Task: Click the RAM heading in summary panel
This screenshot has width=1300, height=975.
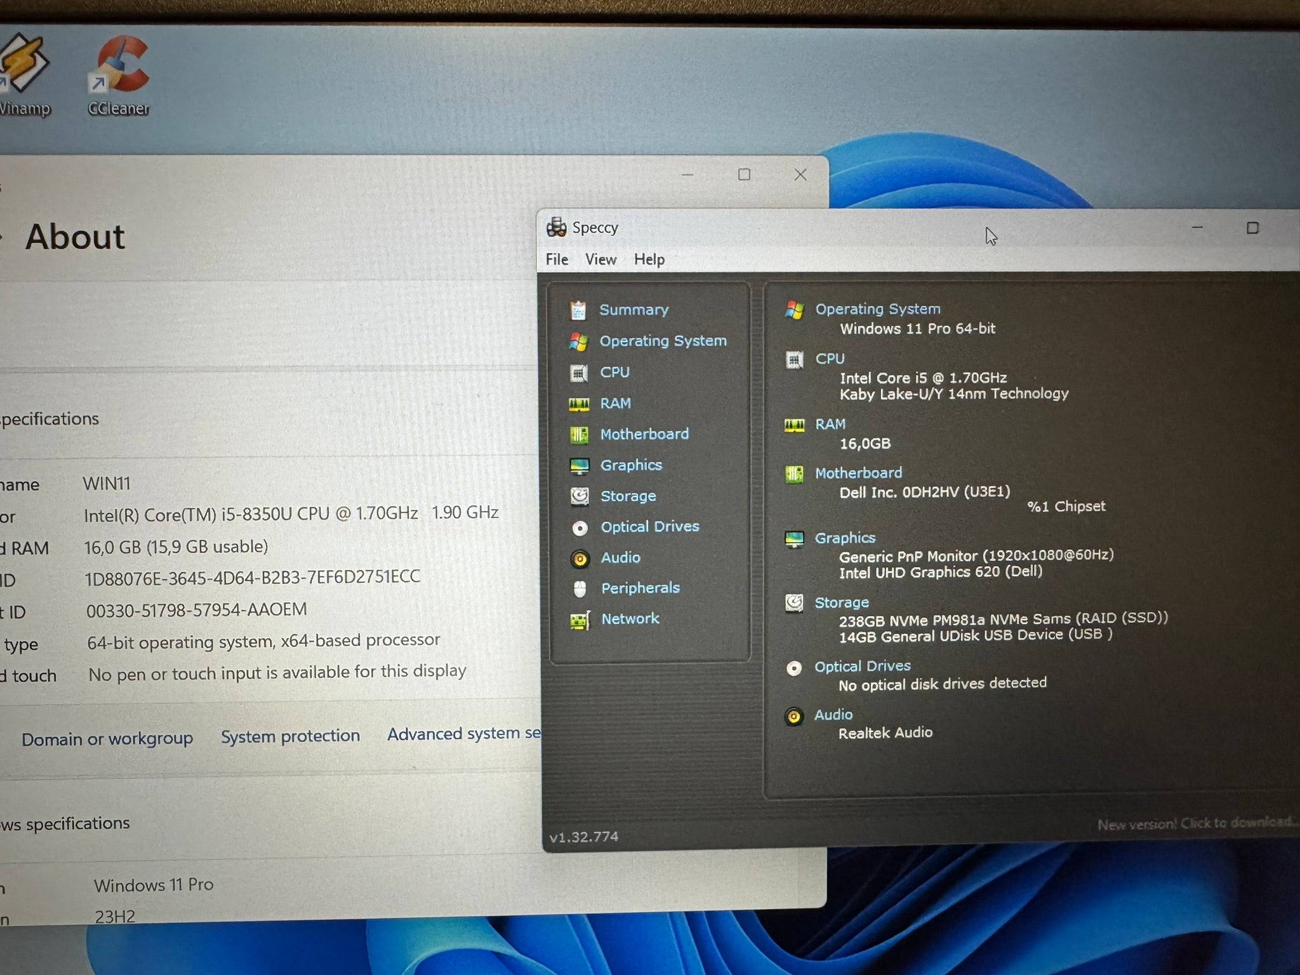Action: [x=830, y=424]
